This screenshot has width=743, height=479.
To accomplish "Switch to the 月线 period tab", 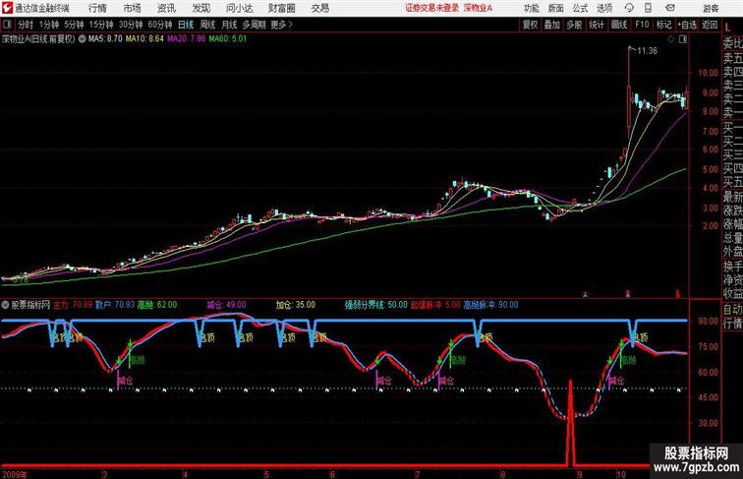I will [x=229, y=25].
